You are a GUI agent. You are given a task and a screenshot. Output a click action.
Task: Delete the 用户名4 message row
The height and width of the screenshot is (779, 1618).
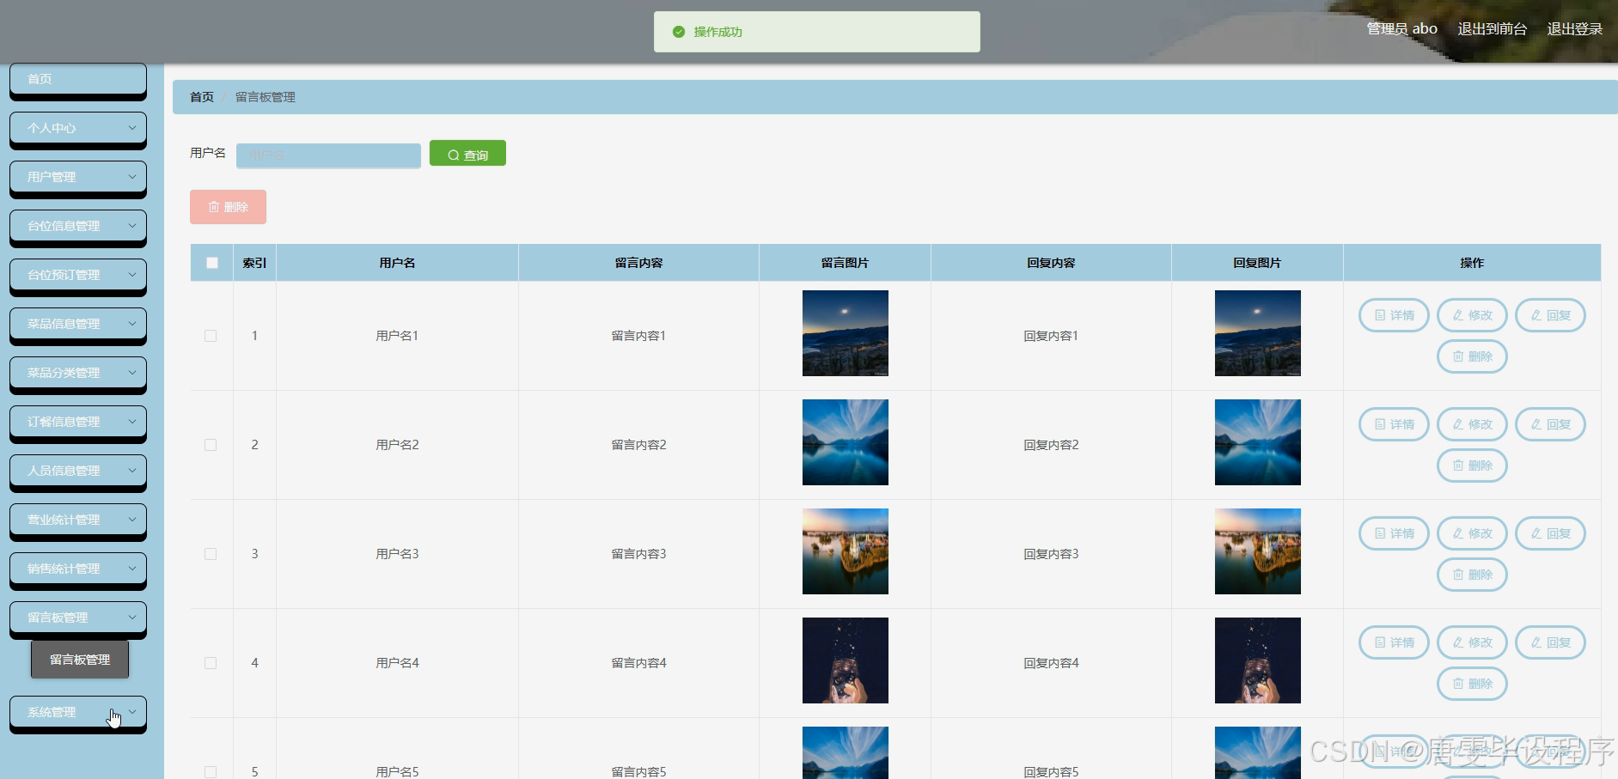(x=1472, y=684)
